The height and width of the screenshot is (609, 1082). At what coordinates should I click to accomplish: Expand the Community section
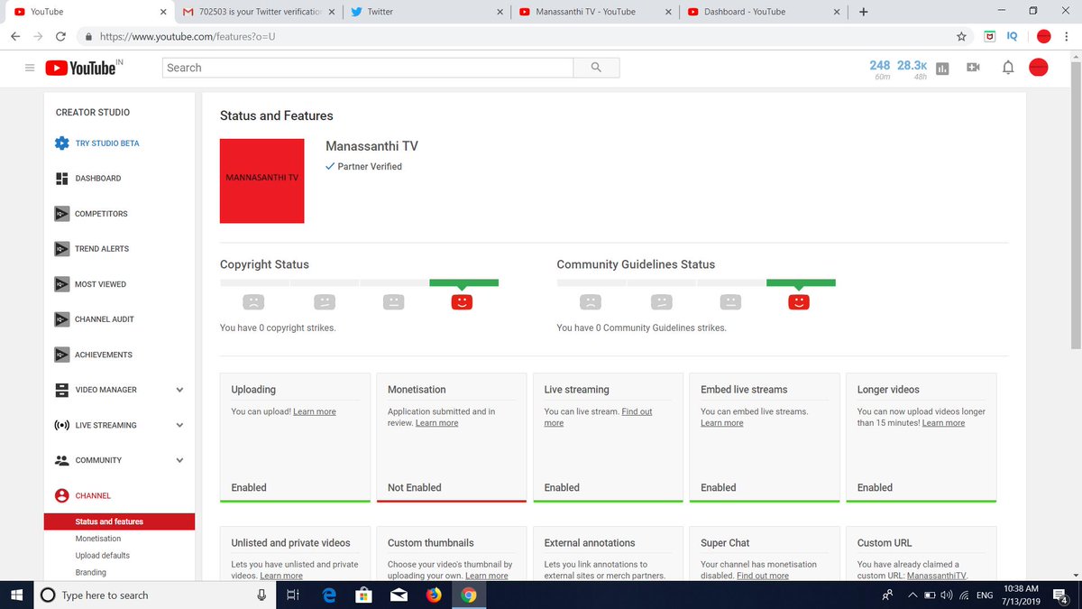coord(179,460)
